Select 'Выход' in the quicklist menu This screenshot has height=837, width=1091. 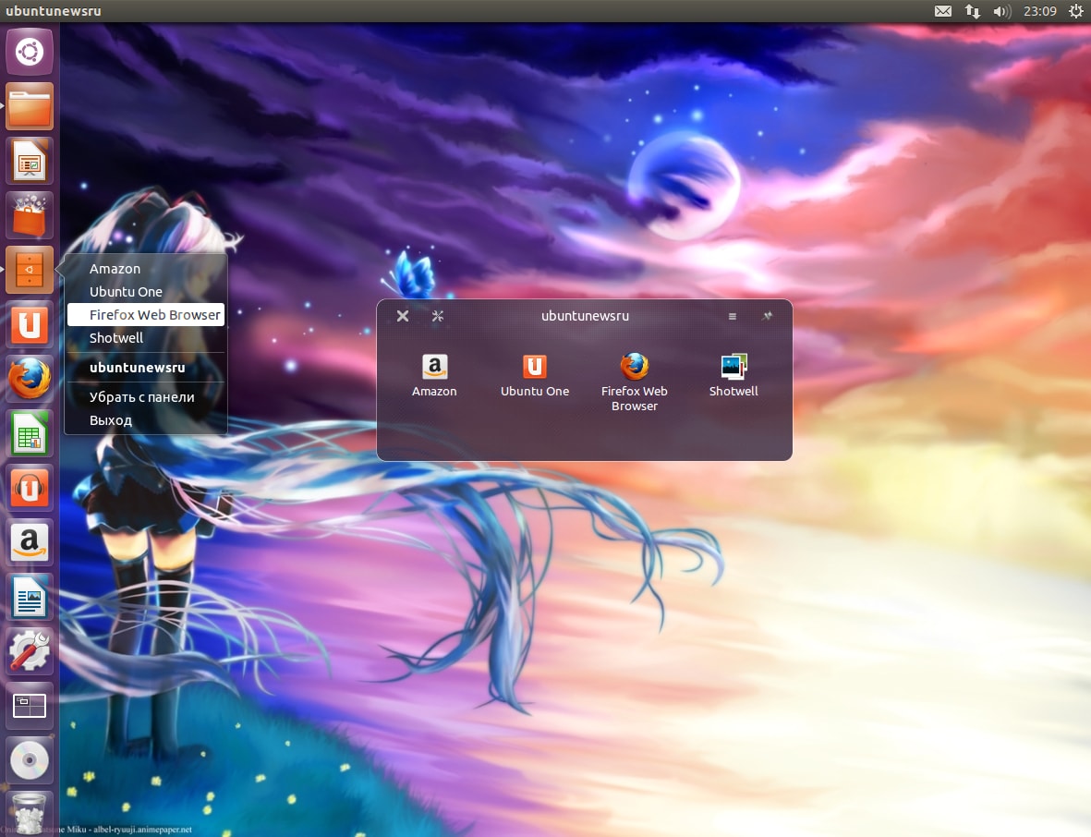click(x=145, y=420)
